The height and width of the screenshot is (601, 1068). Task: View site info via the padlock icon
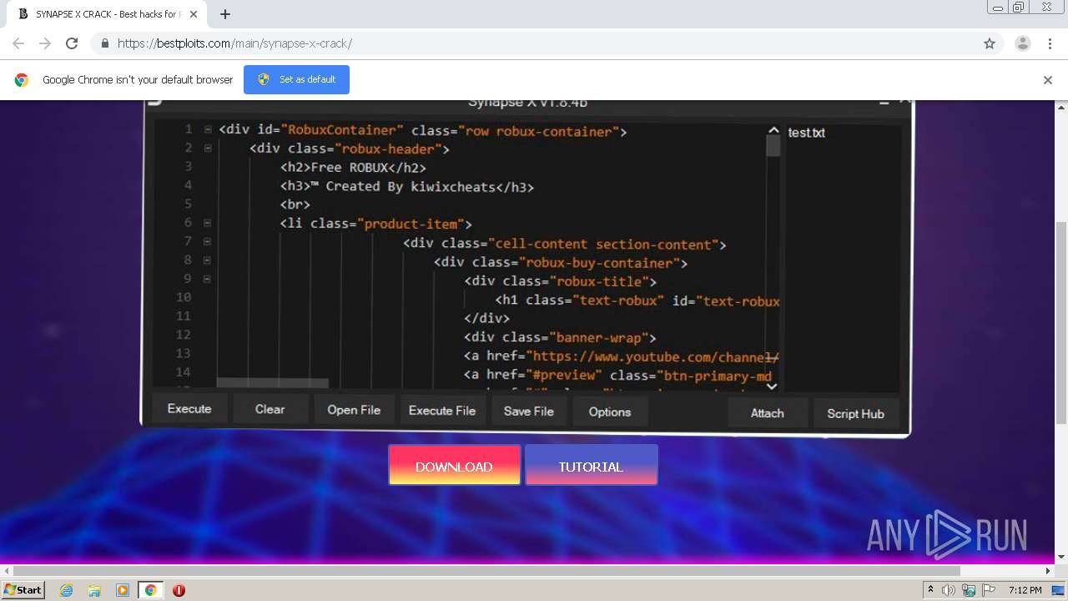[x=104, y=43]
